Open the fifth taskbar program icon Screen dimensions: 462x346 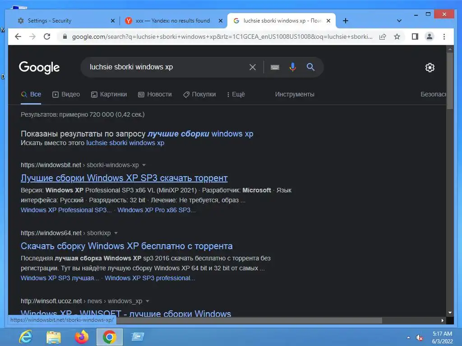[x=137, y=337]
